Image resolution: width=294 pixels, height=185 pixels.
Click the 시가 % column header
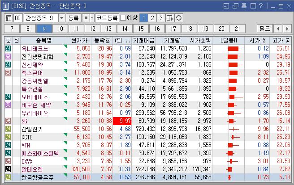point(257,40)
